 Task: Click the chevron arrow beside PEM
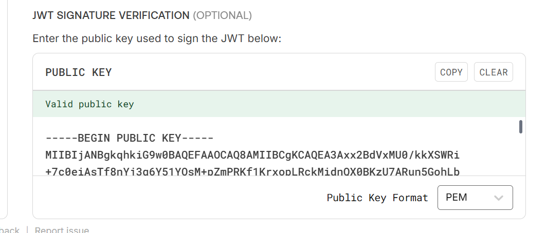point(498,198)
